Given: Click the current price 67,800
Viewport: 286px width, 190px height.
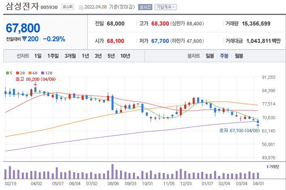Looking at the screenshot, I should 23,28.
